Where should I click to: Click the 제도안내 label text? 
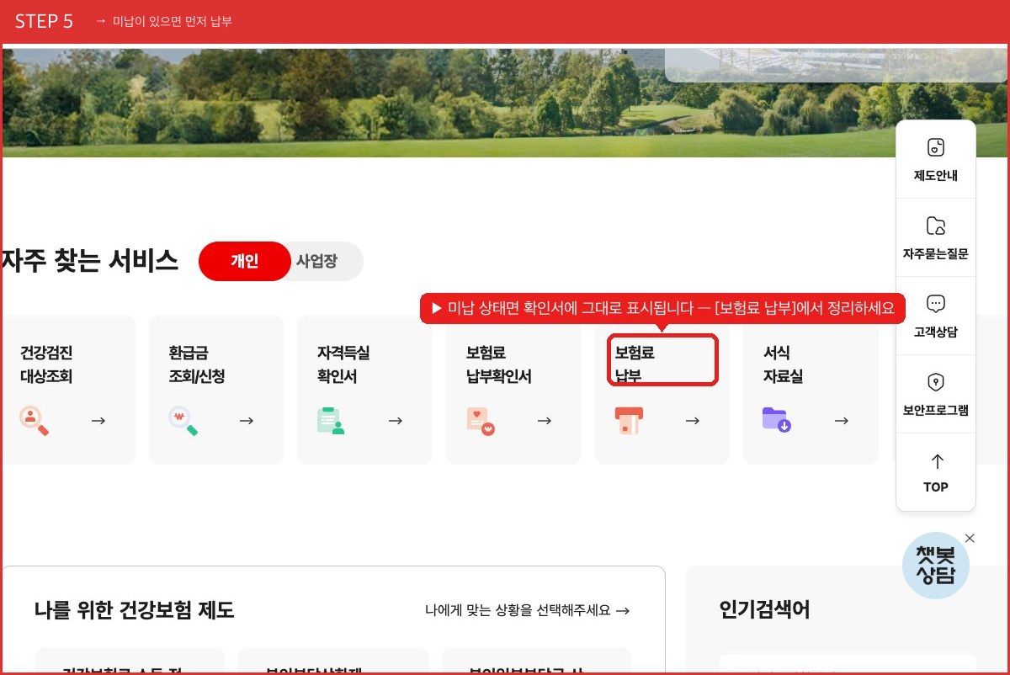pos(936,176)
